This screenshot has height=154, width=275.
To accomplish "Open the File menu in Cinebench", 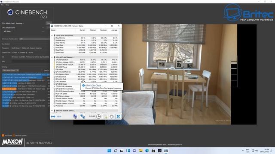I will [2, 5].
